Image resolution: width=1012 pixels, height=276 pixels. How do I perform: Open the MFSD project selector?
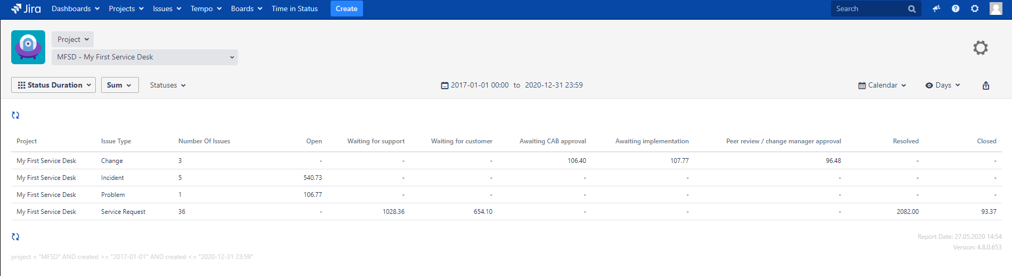coord(145,57)
